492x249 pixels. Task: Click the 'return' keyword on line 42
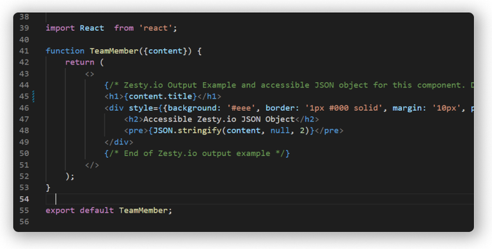coord(80,62)
